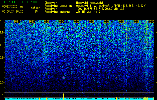Click observer name Masayuki Kobayashi
This screenshot has height=100, width=157.
(90, 3)
